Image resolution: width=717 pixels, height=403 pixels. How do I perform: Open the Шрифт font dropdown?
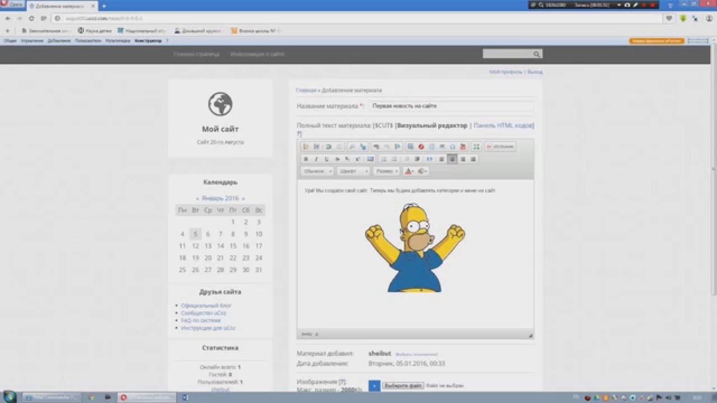pyautogui.click(x=353, y=171)
